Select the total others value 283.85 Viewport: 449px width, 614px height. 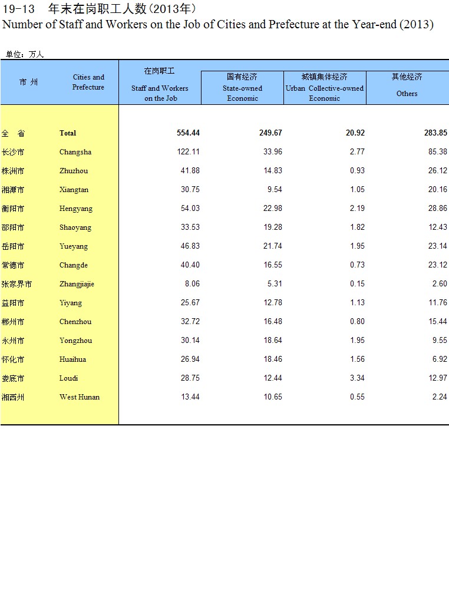click(x=435, y=133)
